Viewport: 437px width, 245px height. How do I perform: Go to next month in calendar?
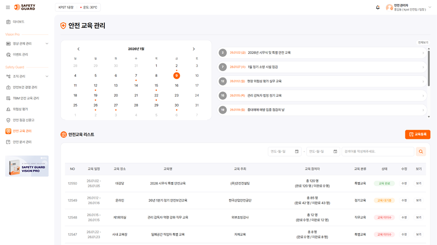pyautogui.click(x=194, y=49)
